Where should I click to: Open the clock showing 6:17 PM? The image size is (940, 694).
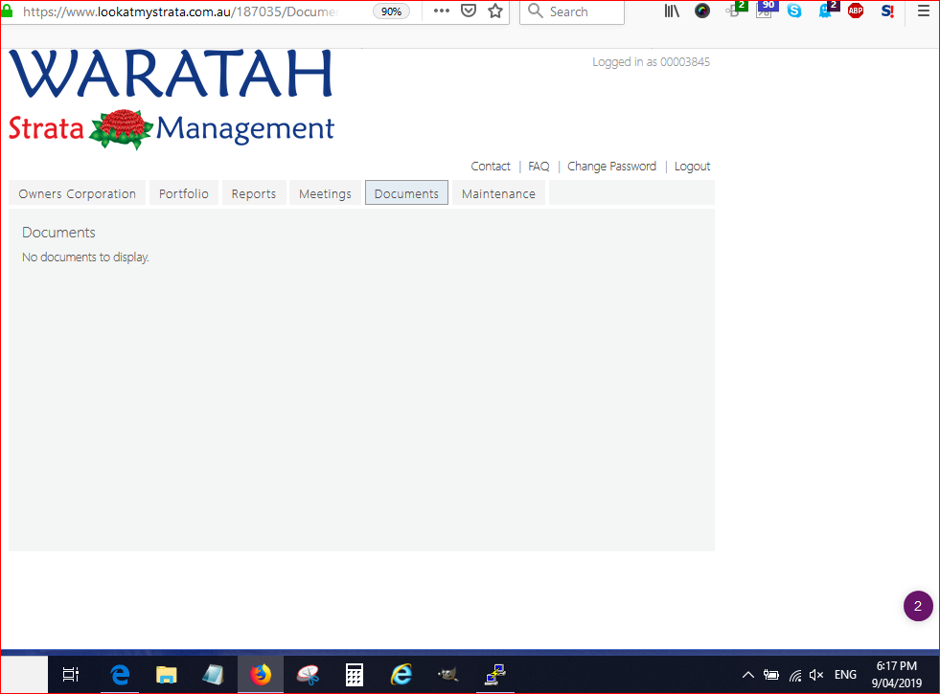(x=897, y=674)
